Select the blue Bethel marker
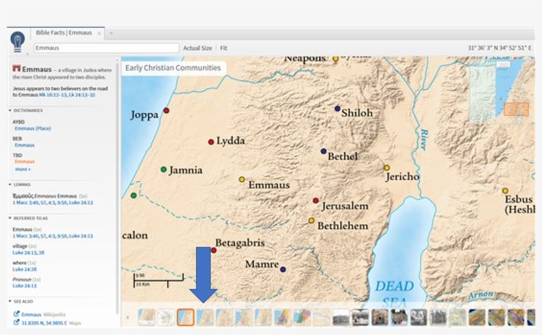This screenshot has width=542, height=335. tap(323, 151)
